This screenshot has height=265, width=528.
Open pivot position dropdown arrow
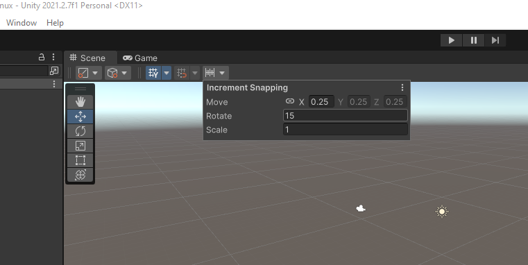95,73
